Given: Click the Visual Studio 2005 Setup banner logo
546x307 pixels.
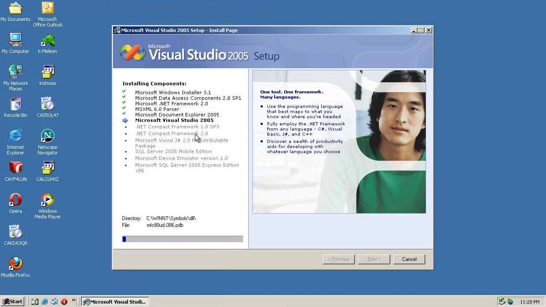Looking at the screenshot, I should coord(200,53).
